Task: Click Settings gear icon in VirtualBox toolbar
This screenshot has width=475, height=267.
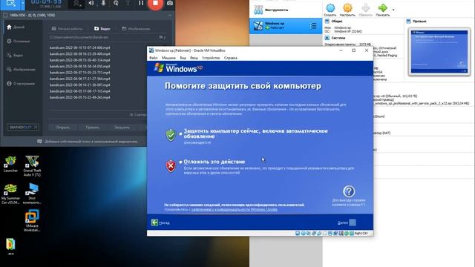Action: 347,10
